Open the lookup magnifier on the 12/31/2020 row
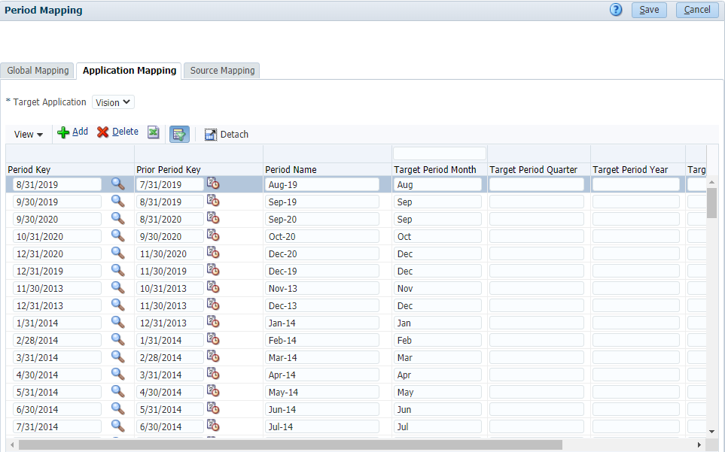 pyautogui.click(x=118, y=253)
